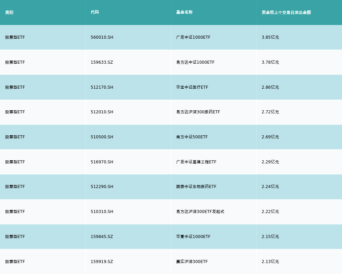The height and width of the screenshot is (274, 342).
Task: Click 股票型ETF in the 512010.SH row
Action: tap(15, 112)
